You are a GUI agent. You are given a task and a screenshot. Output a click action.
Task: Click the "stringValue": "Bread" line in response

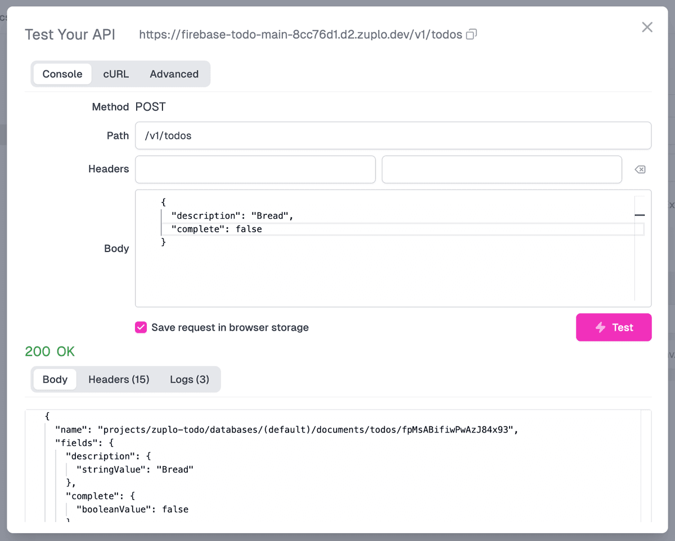[135, 469]
